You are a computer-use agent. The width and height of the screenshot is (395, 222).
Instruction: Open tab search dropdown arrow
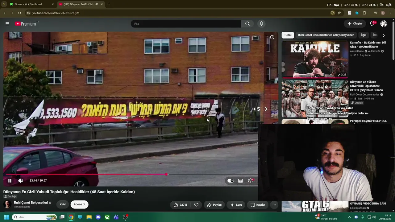pyautogui.click(x=4, y=4)
